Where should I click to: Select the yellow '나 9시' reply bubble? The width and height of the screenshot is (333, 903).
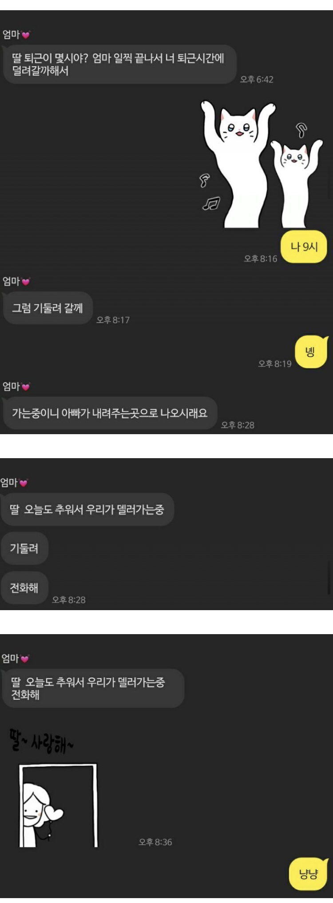click(x=304, y=247)
